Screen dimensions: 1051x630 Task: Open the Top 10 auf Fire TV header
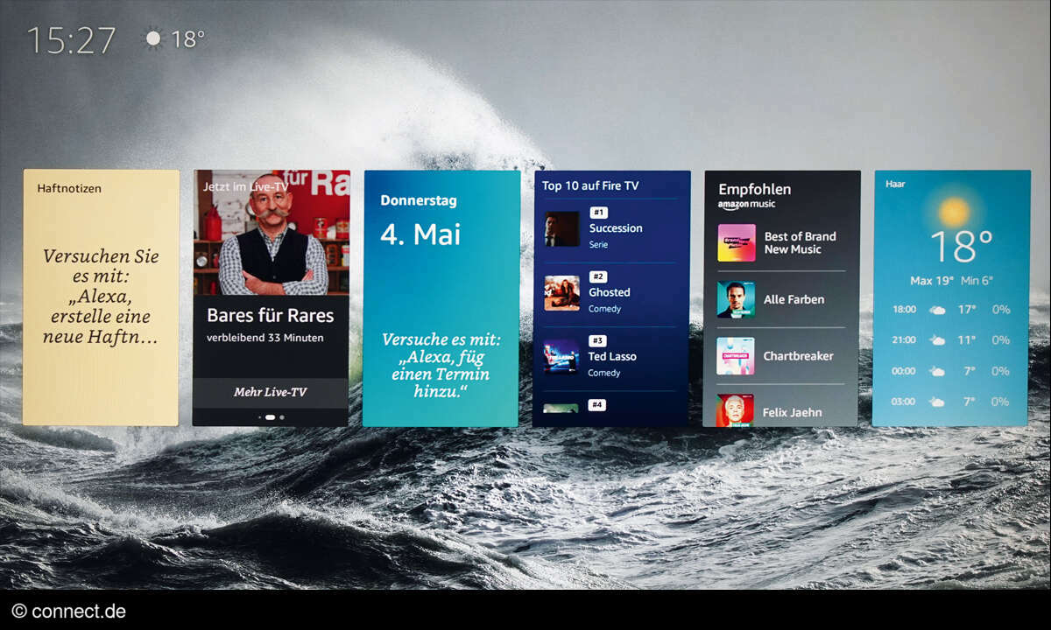[x=590, y=185]
